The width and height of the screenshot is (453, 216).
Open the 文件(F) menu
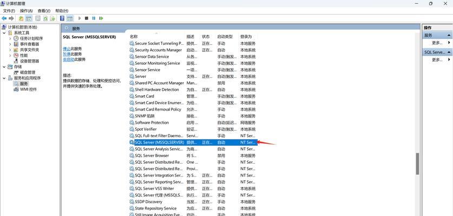tap(9, 11)
